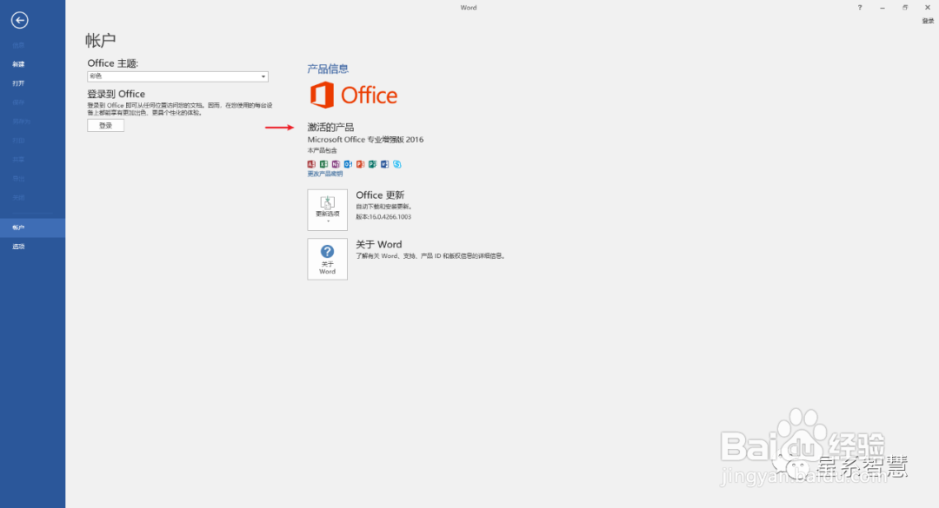Click the PowerPoint product icon
Screen dimensions: 939x508
360,164
